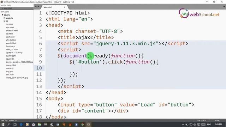Click ENG language indicator
Viewport: 226px width, 127px height.
(x=209, y=125)
